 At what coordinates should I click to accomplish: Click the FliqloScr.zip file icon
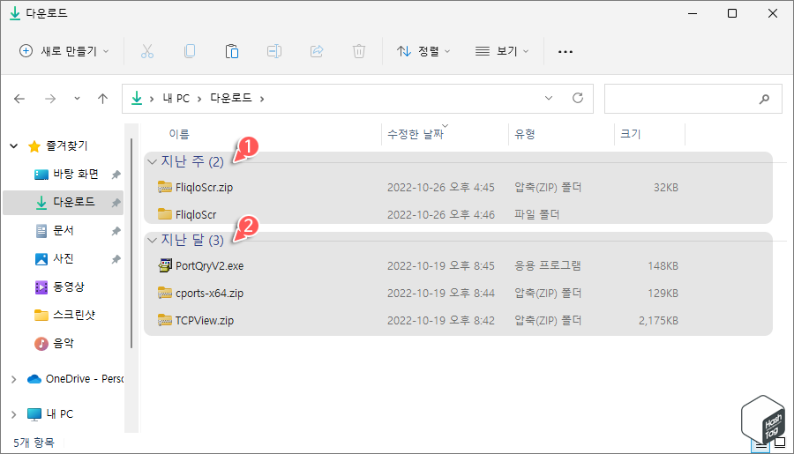pos(165,187)
